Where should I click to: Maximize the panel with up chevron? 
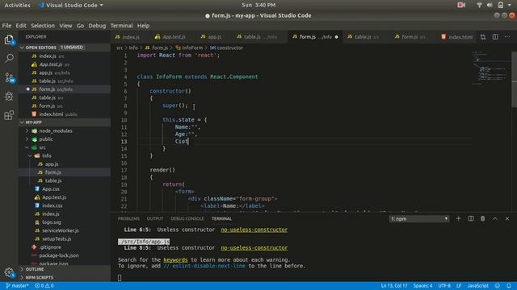[x=495, y=218]
